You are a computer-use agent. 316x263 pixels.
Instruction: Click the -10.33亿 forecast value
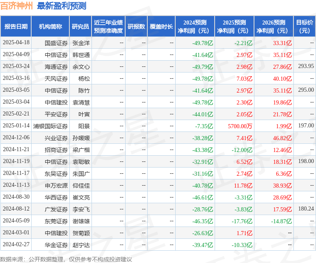click(242, 245)
